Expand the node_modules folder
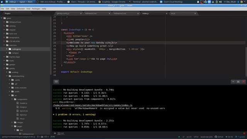247x139 pixels. pyautogui.click(x=9, y=88)
